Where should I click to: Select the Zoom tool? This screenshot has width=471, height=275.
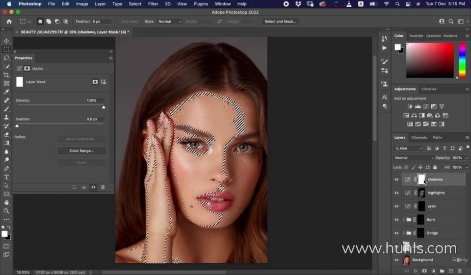(x=6, y=211)
